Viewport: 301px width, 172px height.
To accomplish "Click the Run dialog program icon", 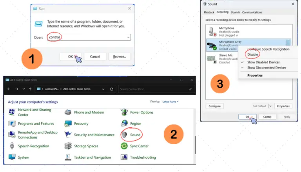I will click(38, 24).
